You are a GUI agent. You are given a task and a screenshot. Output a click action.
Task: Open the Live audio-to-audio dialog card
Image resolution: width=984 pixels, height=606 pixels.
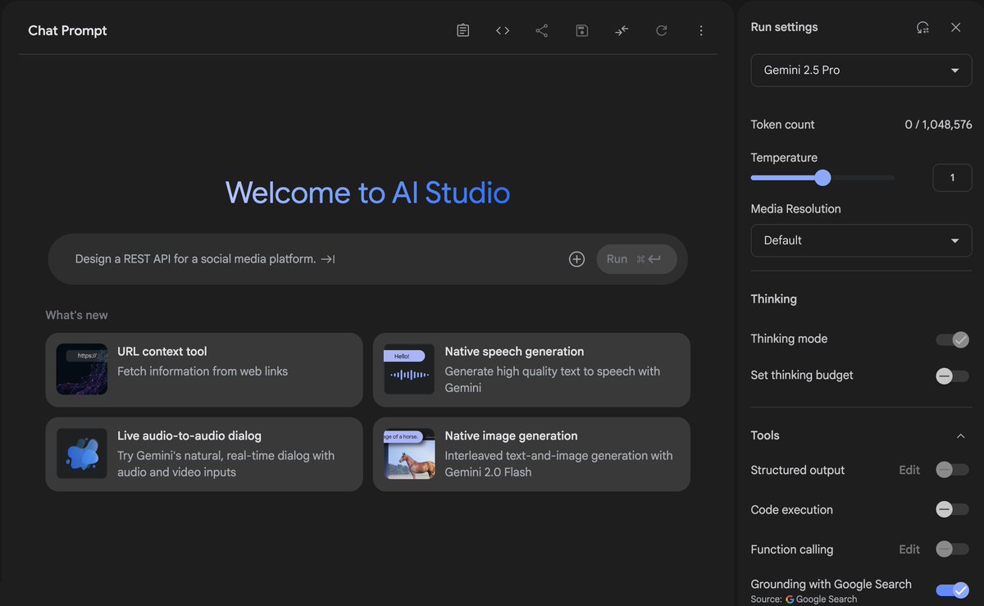tap(204, 454)
